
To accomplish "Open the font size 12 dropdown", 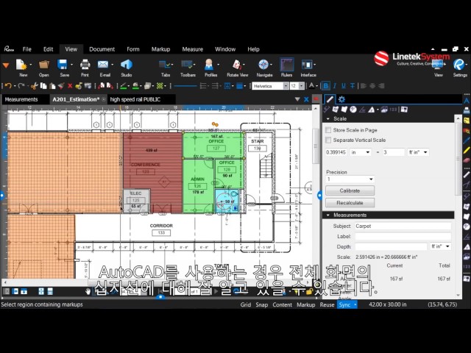I will [301, 86].
